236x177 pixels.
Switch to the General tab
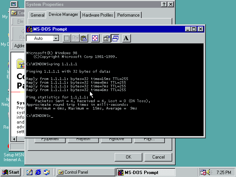37,15
